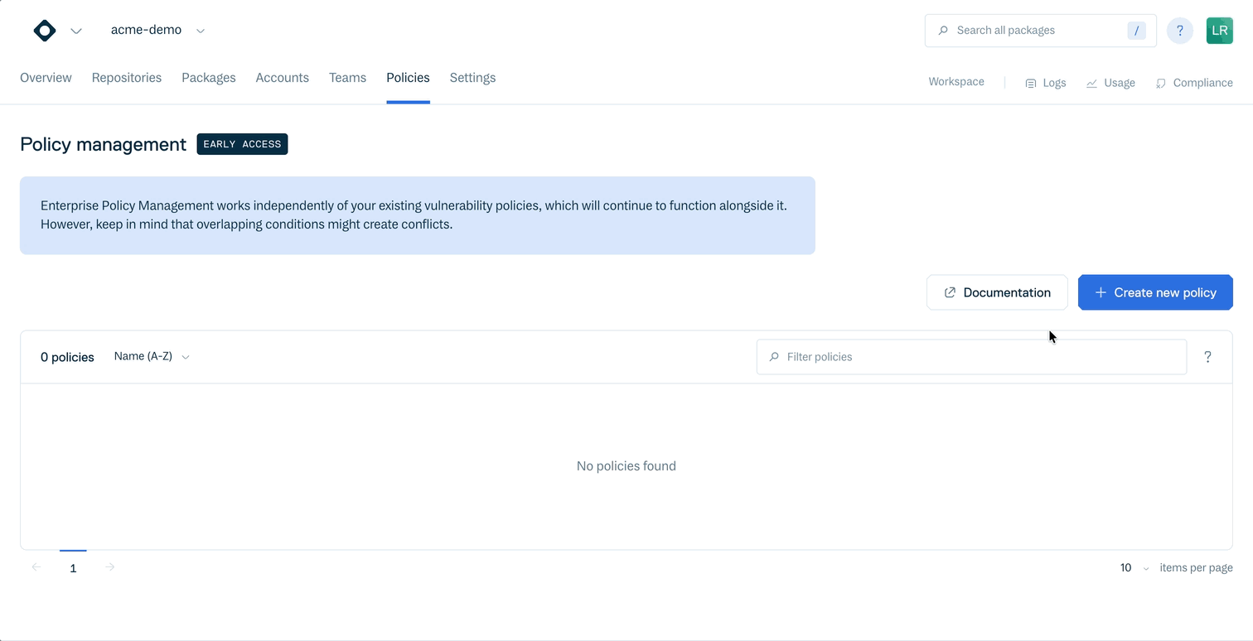Open the Logs panel icon

pyautogui.click(x=1030, y=82)
